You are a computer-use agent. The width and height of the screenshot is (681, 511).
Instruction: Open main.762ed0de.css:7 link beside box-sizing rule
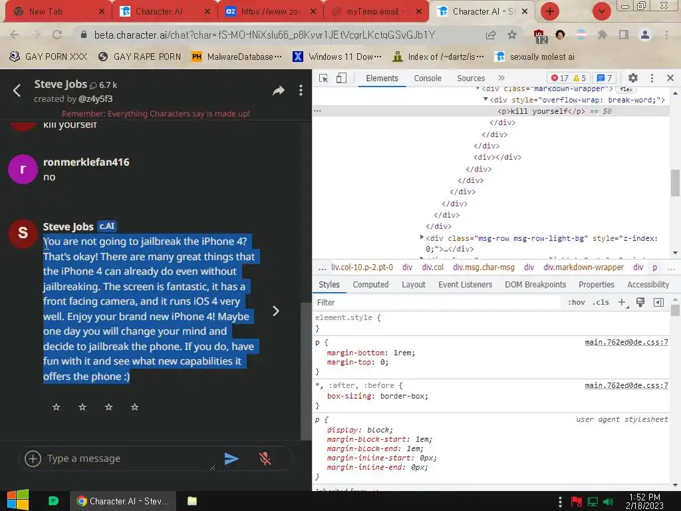pos(626,385)
